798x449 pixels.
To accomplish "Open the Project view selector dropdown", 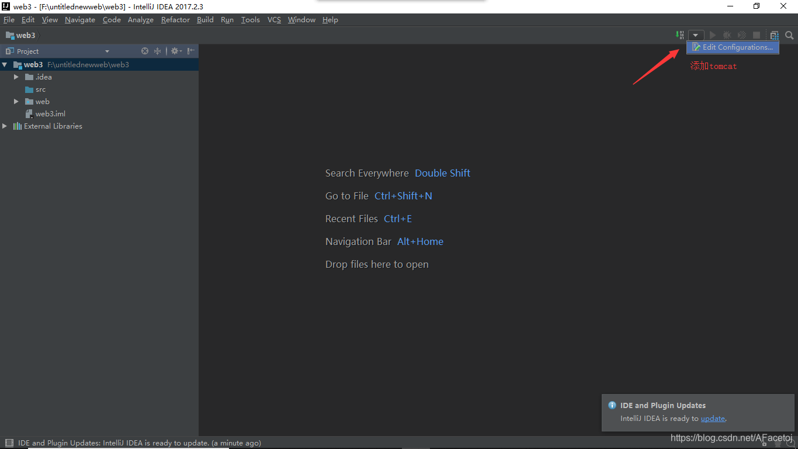I will pyautogui.click(x=107, y=51).
